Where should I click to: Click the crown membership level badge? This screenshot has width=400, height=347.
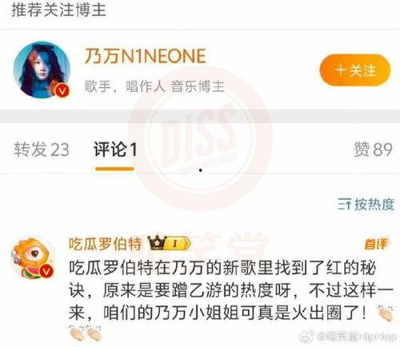pos(170,243)
